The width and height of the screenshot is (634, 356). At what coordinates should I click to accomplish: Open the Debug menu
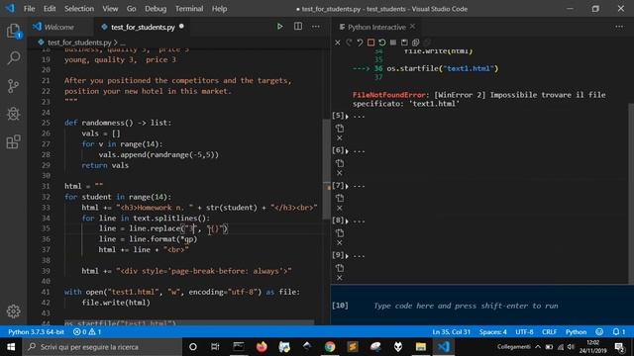point(156,9)
